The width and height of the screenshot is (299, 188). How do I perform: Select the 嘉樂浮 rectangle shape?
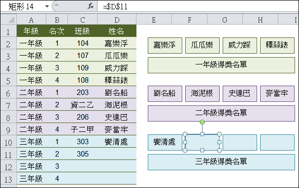pos(165,45)
